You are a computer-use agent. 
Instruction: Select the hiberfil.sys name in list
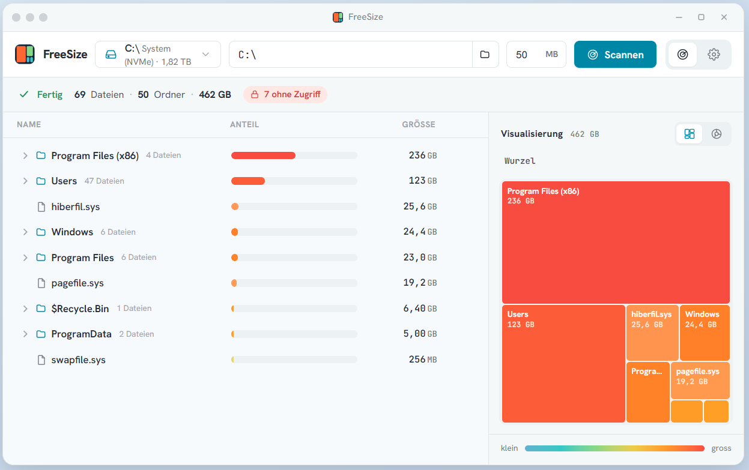tap(76, 206)
